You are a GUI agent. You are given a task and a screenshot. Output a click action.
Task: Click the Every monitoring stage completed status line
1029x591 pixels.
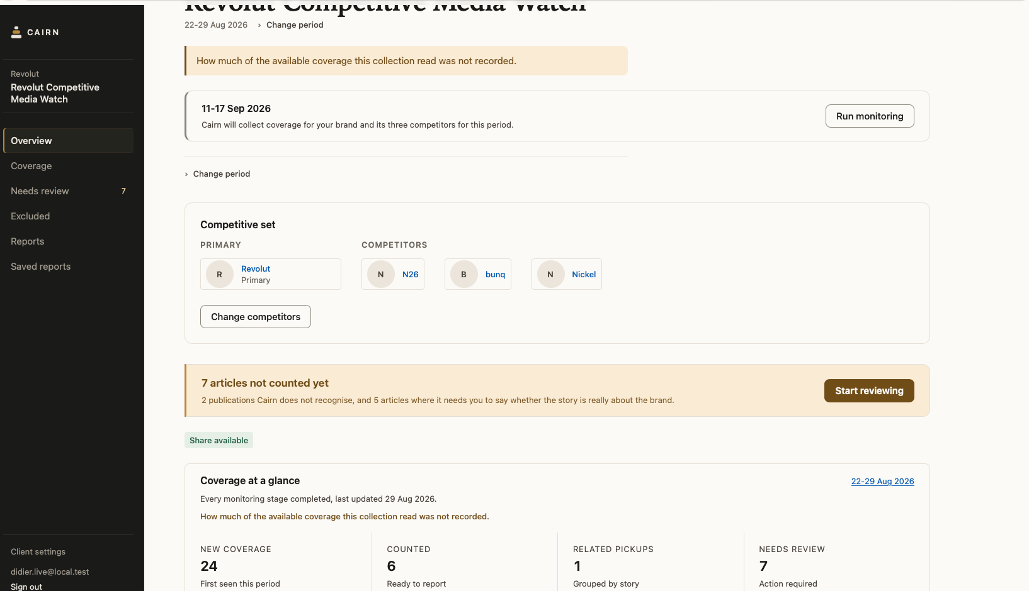tap(318, 499)
